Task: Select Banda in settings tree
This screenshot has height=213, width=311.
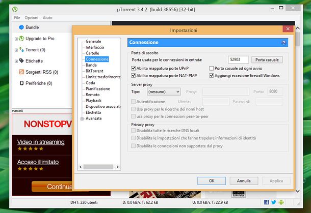Action: click(x=91, y=65)
